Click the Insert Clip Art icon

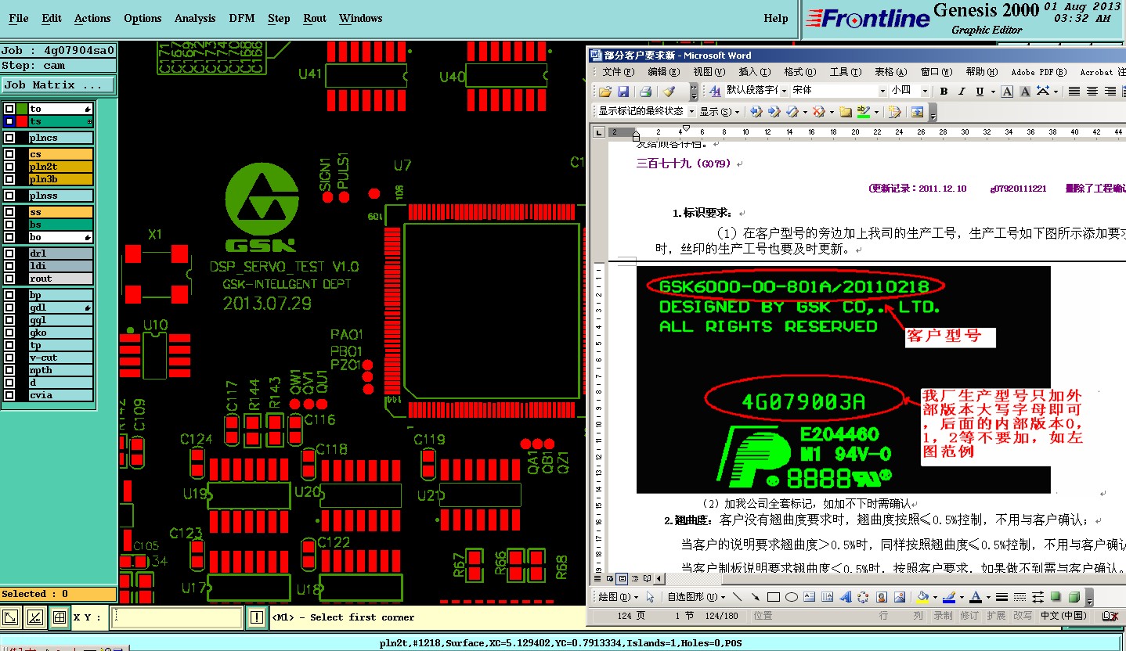click(882, 597)
